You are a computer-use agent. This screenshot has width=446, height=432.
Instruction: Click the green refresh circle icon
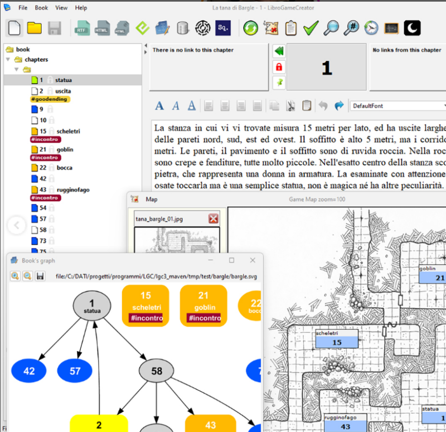click(250, 28)
